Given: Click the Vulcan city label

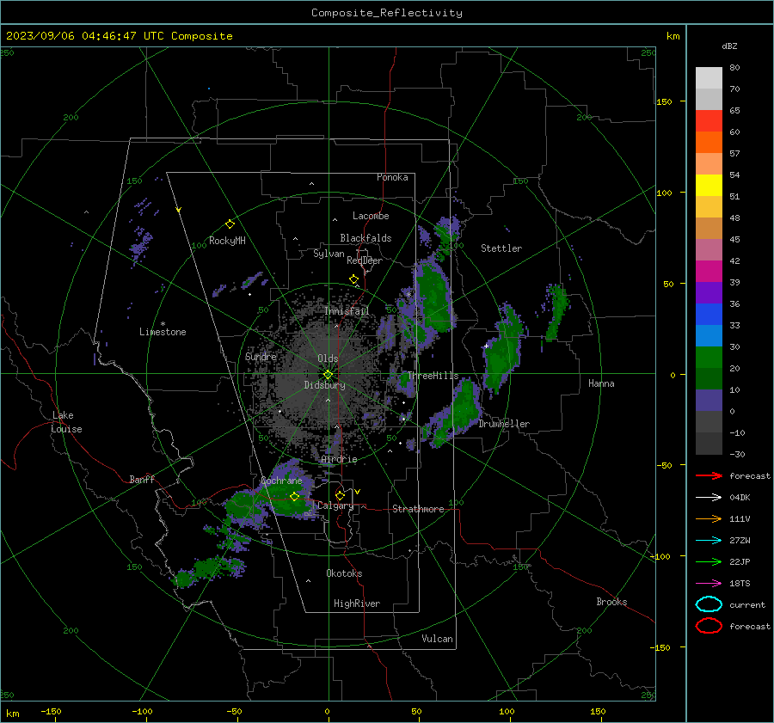Looking at the screenshot, I should pyautogui.click(x=437, y=639).
